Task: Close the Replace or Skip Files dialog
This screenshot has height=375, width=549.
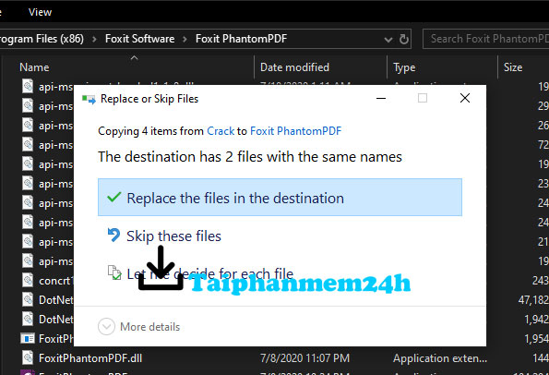Action: 465,98
